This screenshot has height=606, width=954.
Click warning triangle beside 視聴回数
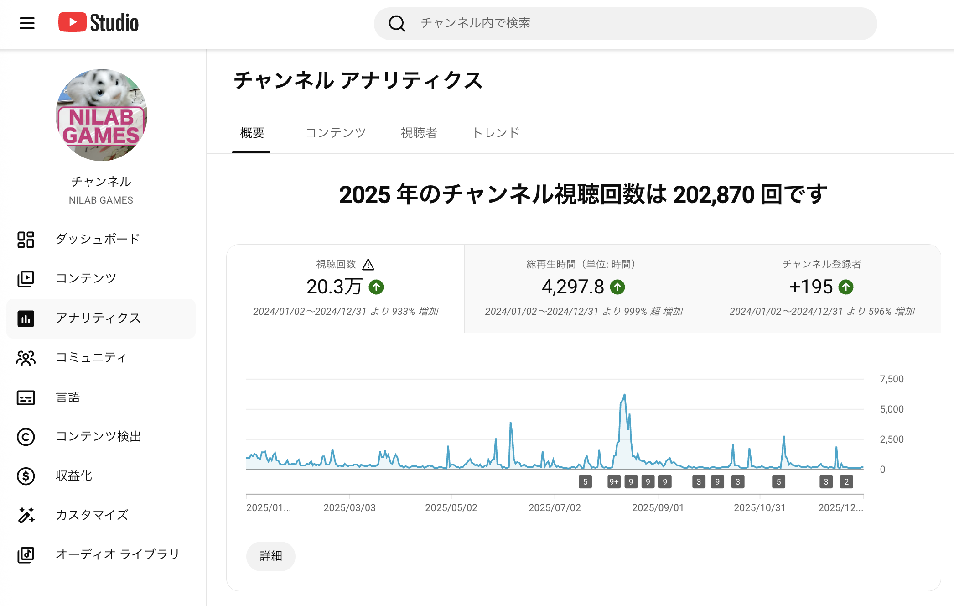pyautogui.click(x=368, y=265)
